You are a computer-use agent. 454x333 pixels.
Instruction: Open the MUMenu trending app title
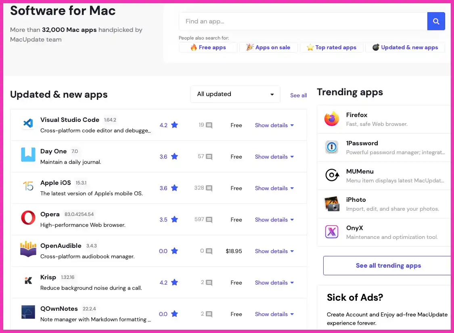[360, 172]
